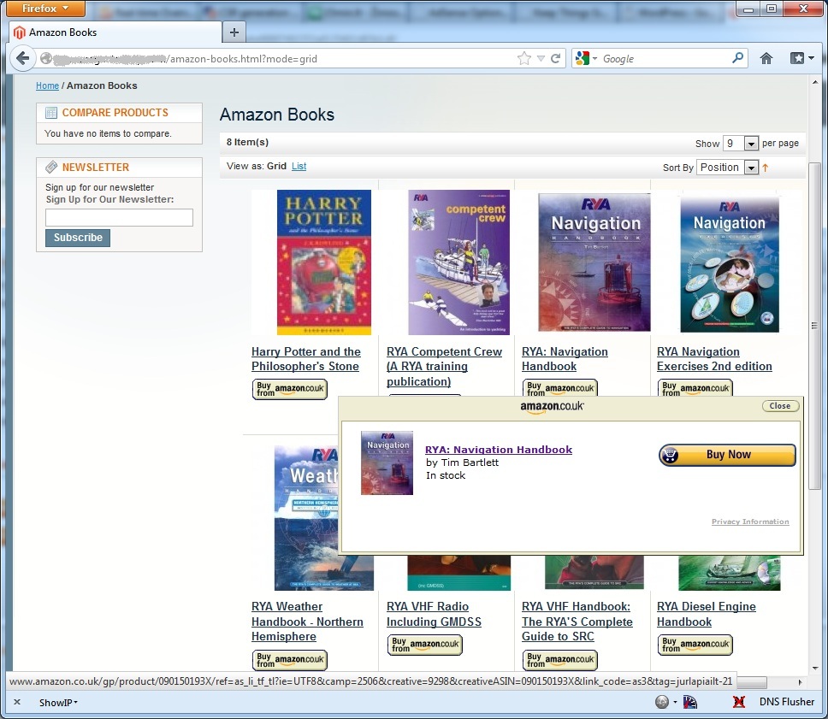Viewport: 828px width, 719px height.
Task: Open RYA Navigation Exercises 2nd edition link
Action: tap(714, 359)
